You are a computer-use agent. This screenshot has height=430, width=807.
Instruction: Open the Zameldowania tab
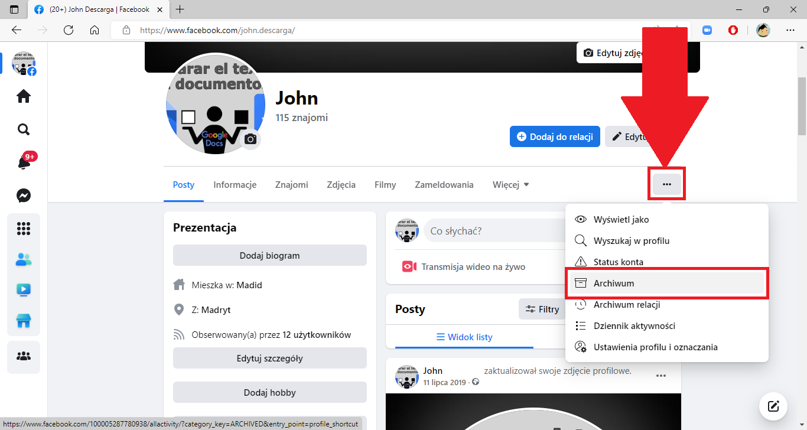click(444, 184)
